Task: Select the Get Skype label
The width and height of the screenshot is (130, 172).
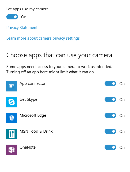Action: coord(28,99)
